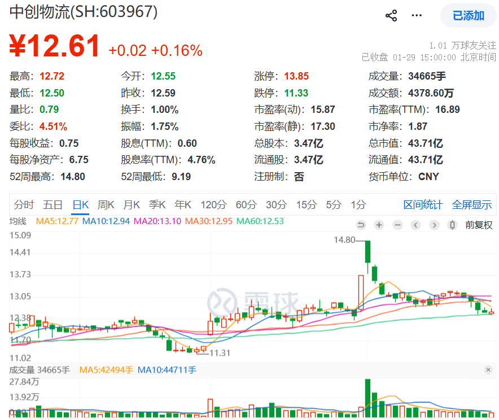Open 区间统计 range statistics
Image resolution: width=499 pixels, height=420 pixels.
(x=423, y=204)
